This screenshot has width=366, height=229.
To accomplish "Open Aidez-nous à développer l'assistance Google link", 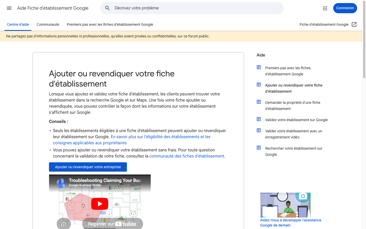I will [291, 223].
